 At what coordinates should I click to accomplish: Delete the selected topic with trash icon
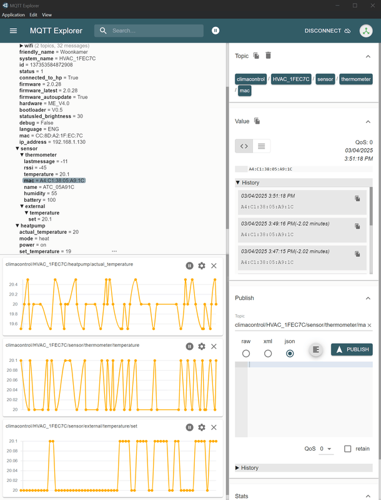click(x=268, y=56)
